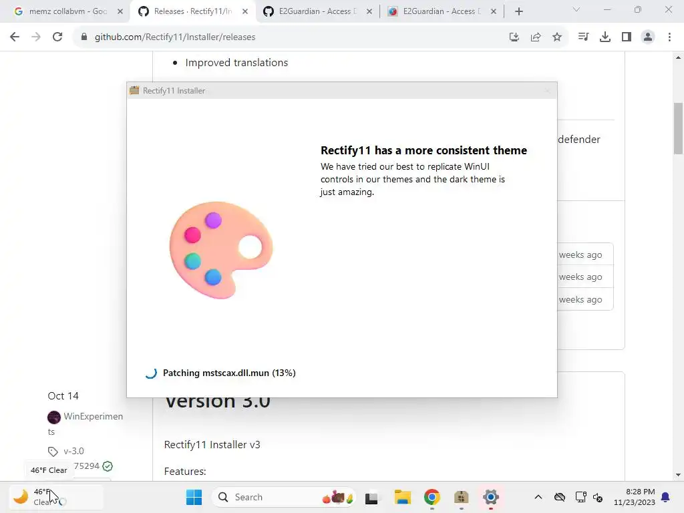Click the page vertical scrollbar thumb
This screenshot has height=513, width=684.
point(678,128)
